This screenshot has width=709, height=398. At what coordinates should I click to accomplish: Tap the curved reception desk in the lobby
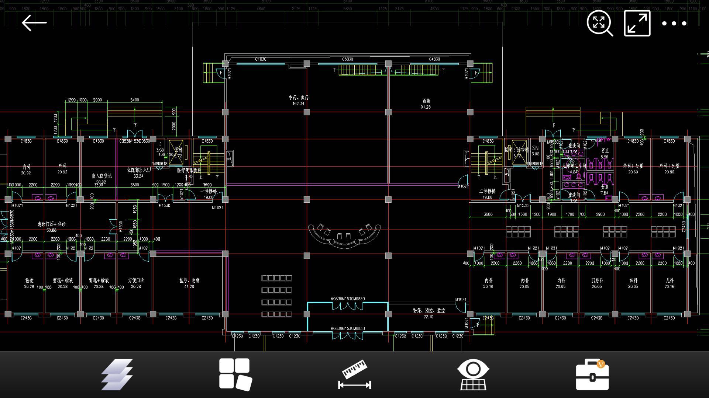(x=344, y=236)
